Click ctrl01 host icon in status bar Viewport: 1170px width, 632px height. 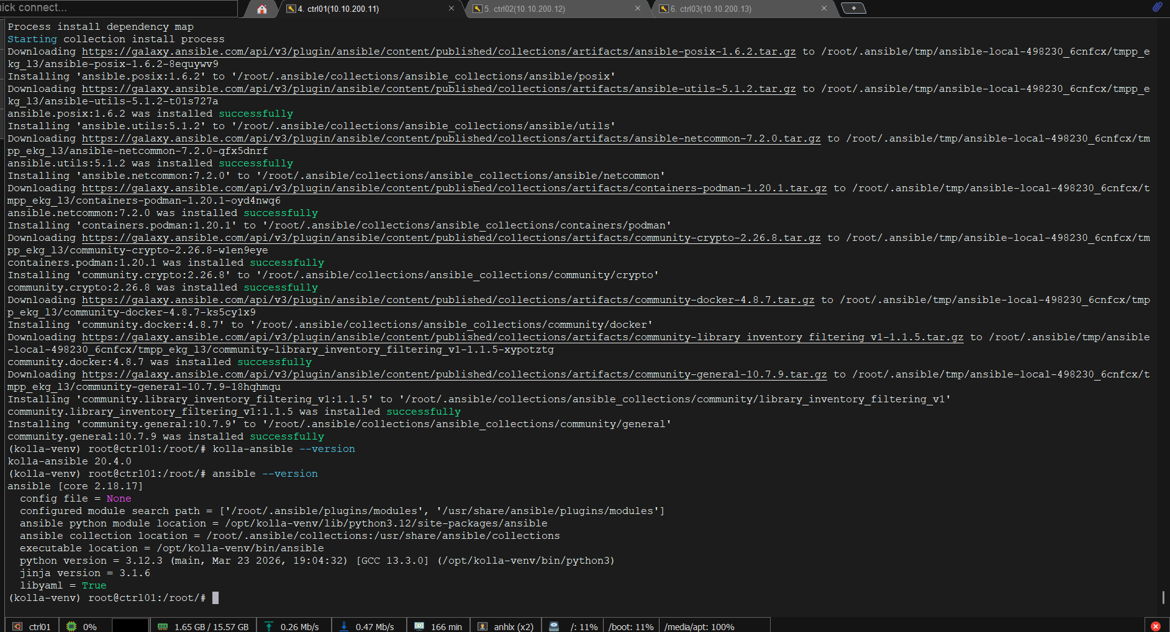(x=17, y=626)
